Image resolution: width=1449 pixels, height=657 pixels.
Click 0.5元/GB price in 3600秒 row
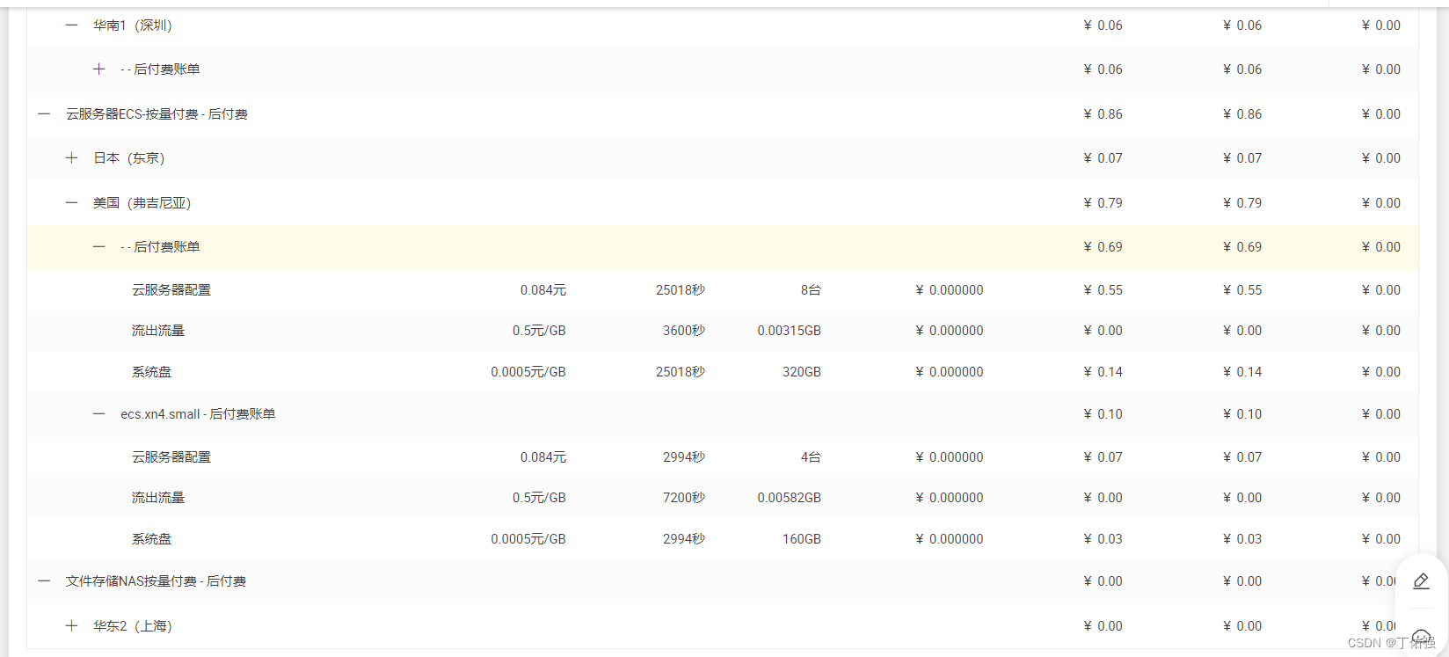(539, 331)
